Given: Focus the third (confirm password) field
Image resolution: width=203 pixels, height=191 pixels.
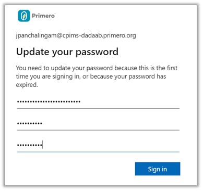Looking at the screenshot, I should [98, 145].
